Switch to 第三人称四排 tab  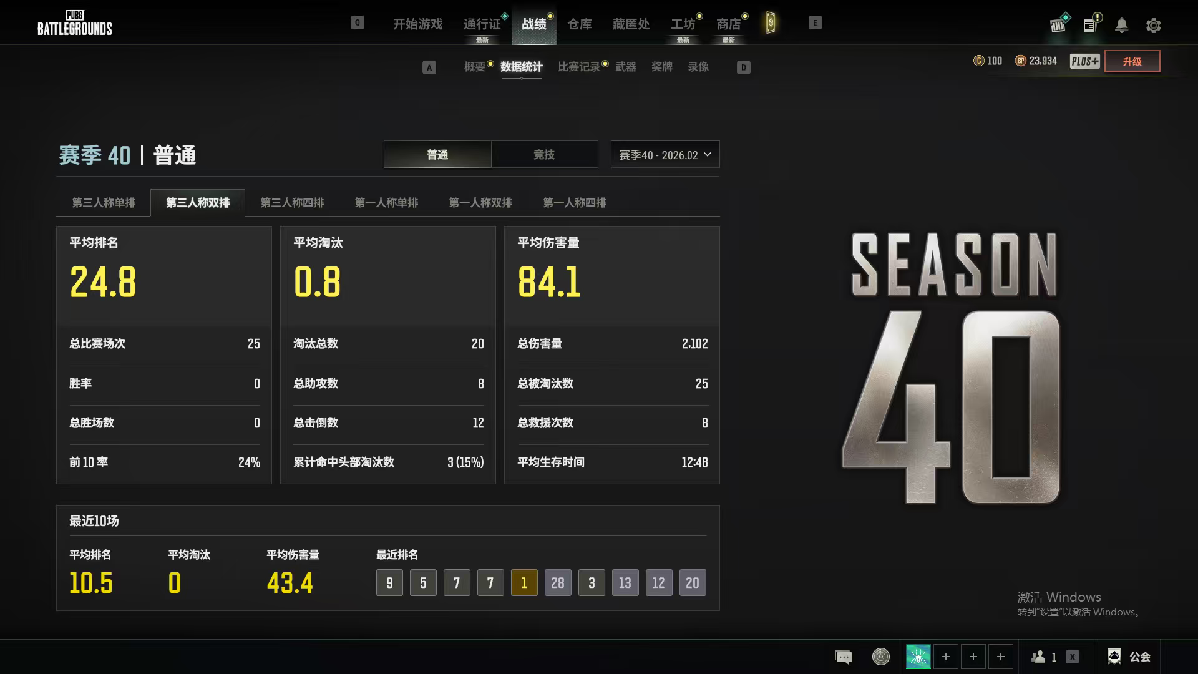click(292, 203)
